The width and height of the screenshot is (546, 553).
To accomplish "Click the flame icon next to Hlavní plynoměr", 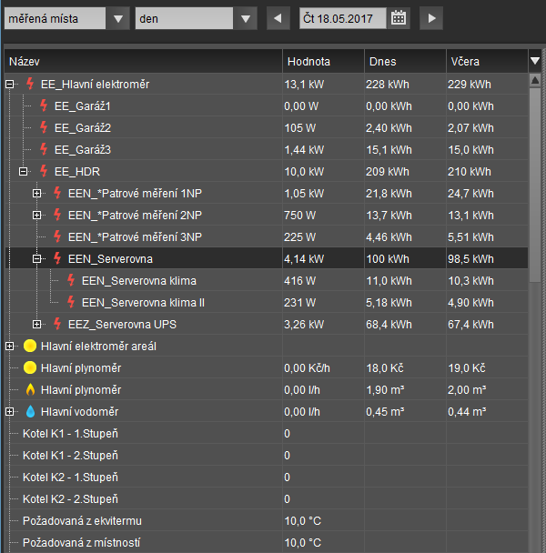I will [x=30, y=390].
